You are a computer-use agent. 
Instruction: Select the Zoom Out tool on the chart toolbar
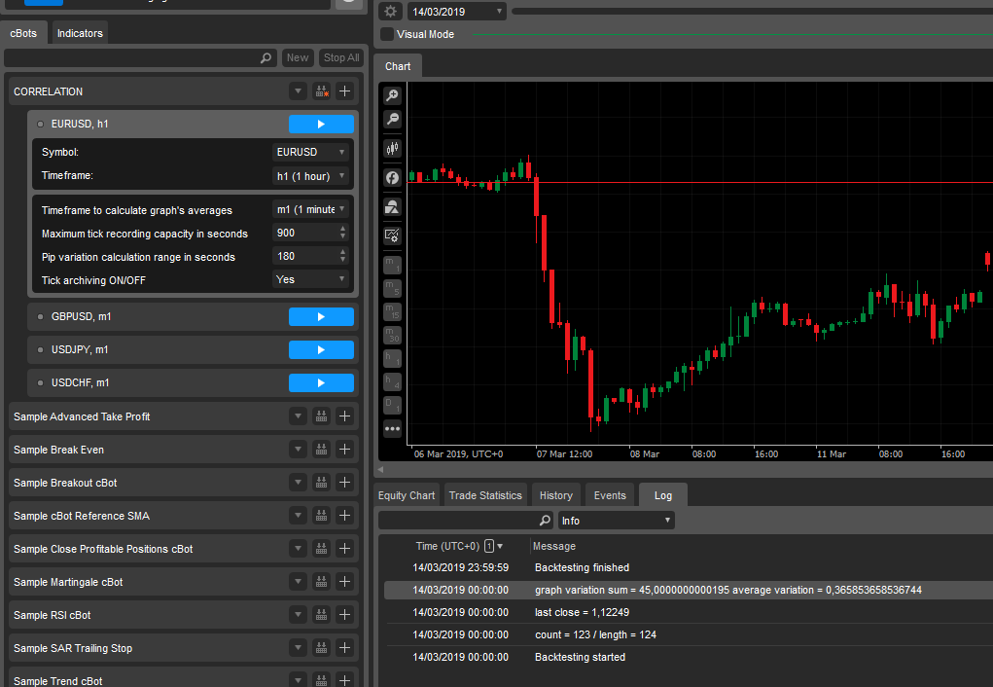coord(392,119)
